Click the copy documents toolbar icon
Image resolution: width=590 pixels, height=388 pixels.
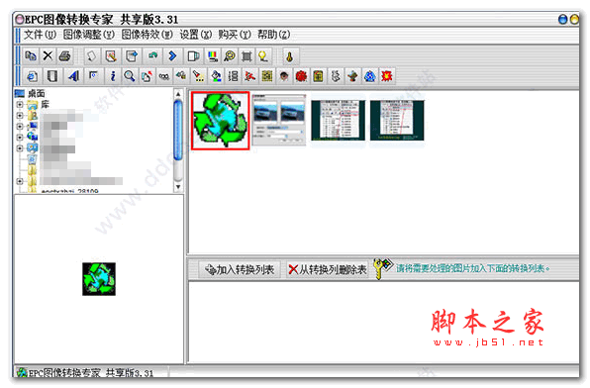coord(31,56)
